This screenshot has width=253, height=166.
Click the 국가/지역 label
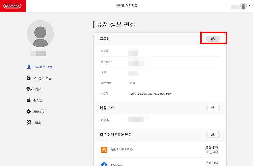[x=106, y=83]
